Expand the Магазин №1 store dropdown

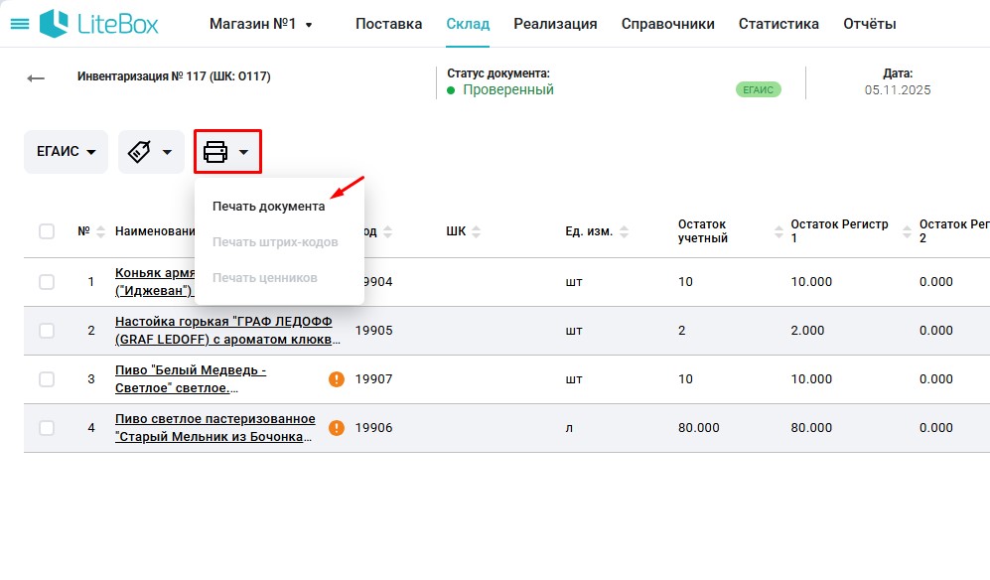click(x=261, y=24)
